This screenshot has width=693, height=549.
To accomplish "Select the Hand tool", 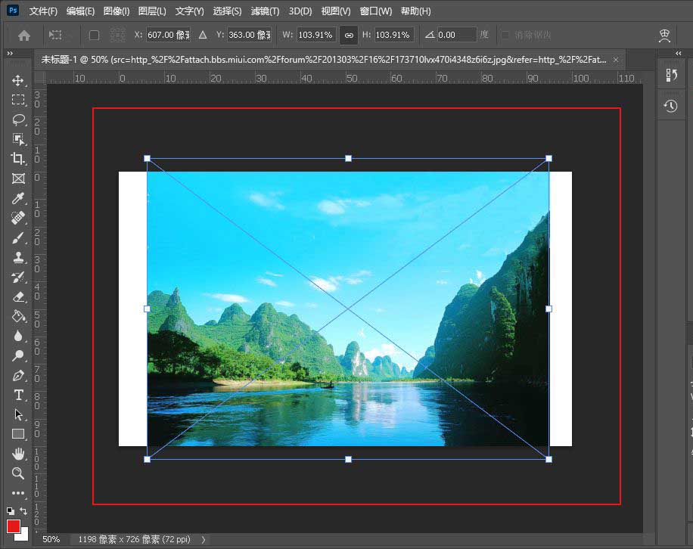I will coord(19,454).
